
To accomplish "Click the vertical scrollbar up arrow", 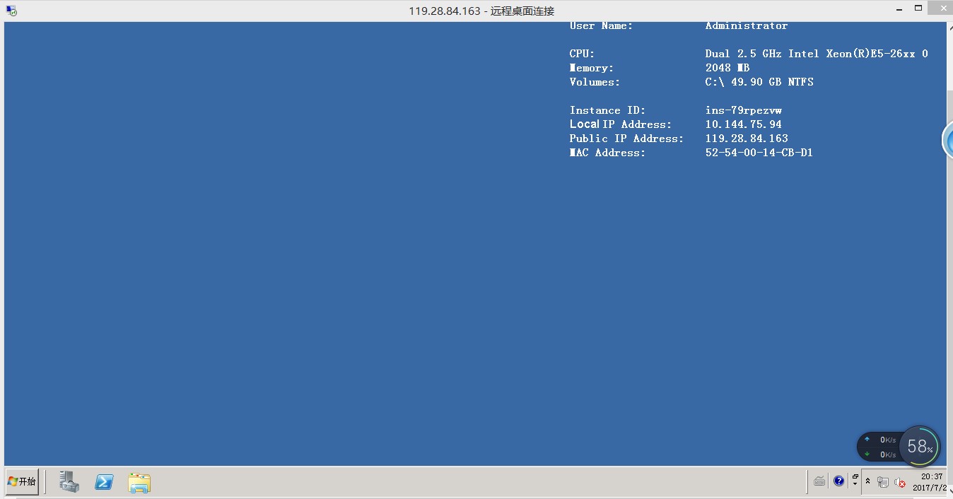I will point(949,28).
